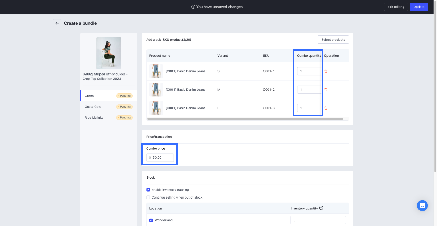The image size is (437, 226).
Task: Click the Wonderland inventory quantity field
Action: point(318,220)
